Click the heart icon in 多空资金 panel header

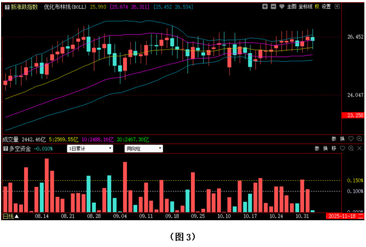(343, 149)
